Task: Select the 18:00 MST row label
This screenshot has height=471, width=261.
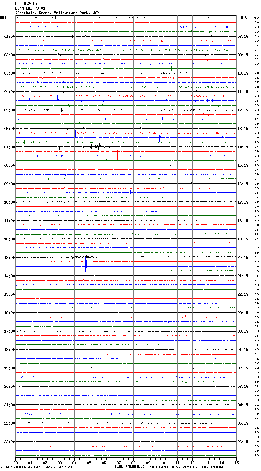Action: click(10, 350)
